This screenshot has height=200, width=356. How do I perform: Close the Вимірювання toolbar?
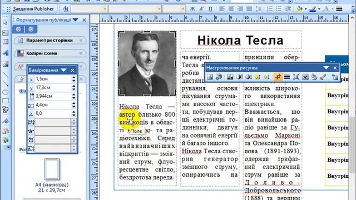(x=72, y=71)
